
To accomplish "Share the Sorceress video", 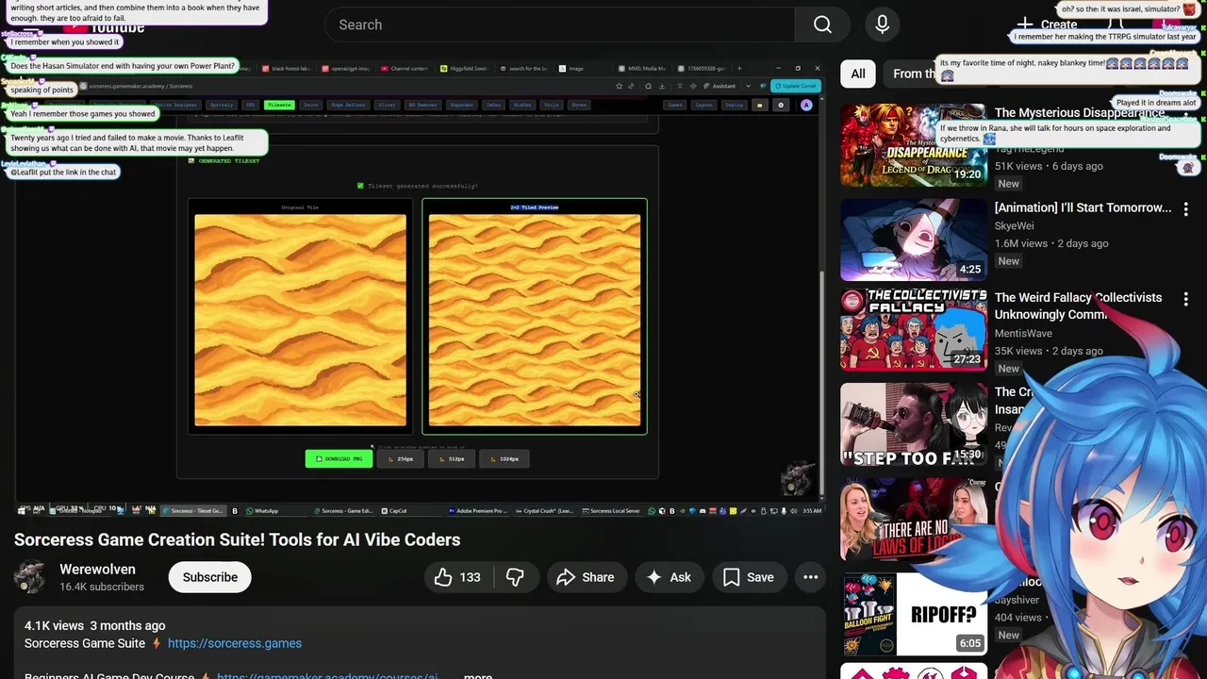I will pyautogui.click(x=585, y=577).
